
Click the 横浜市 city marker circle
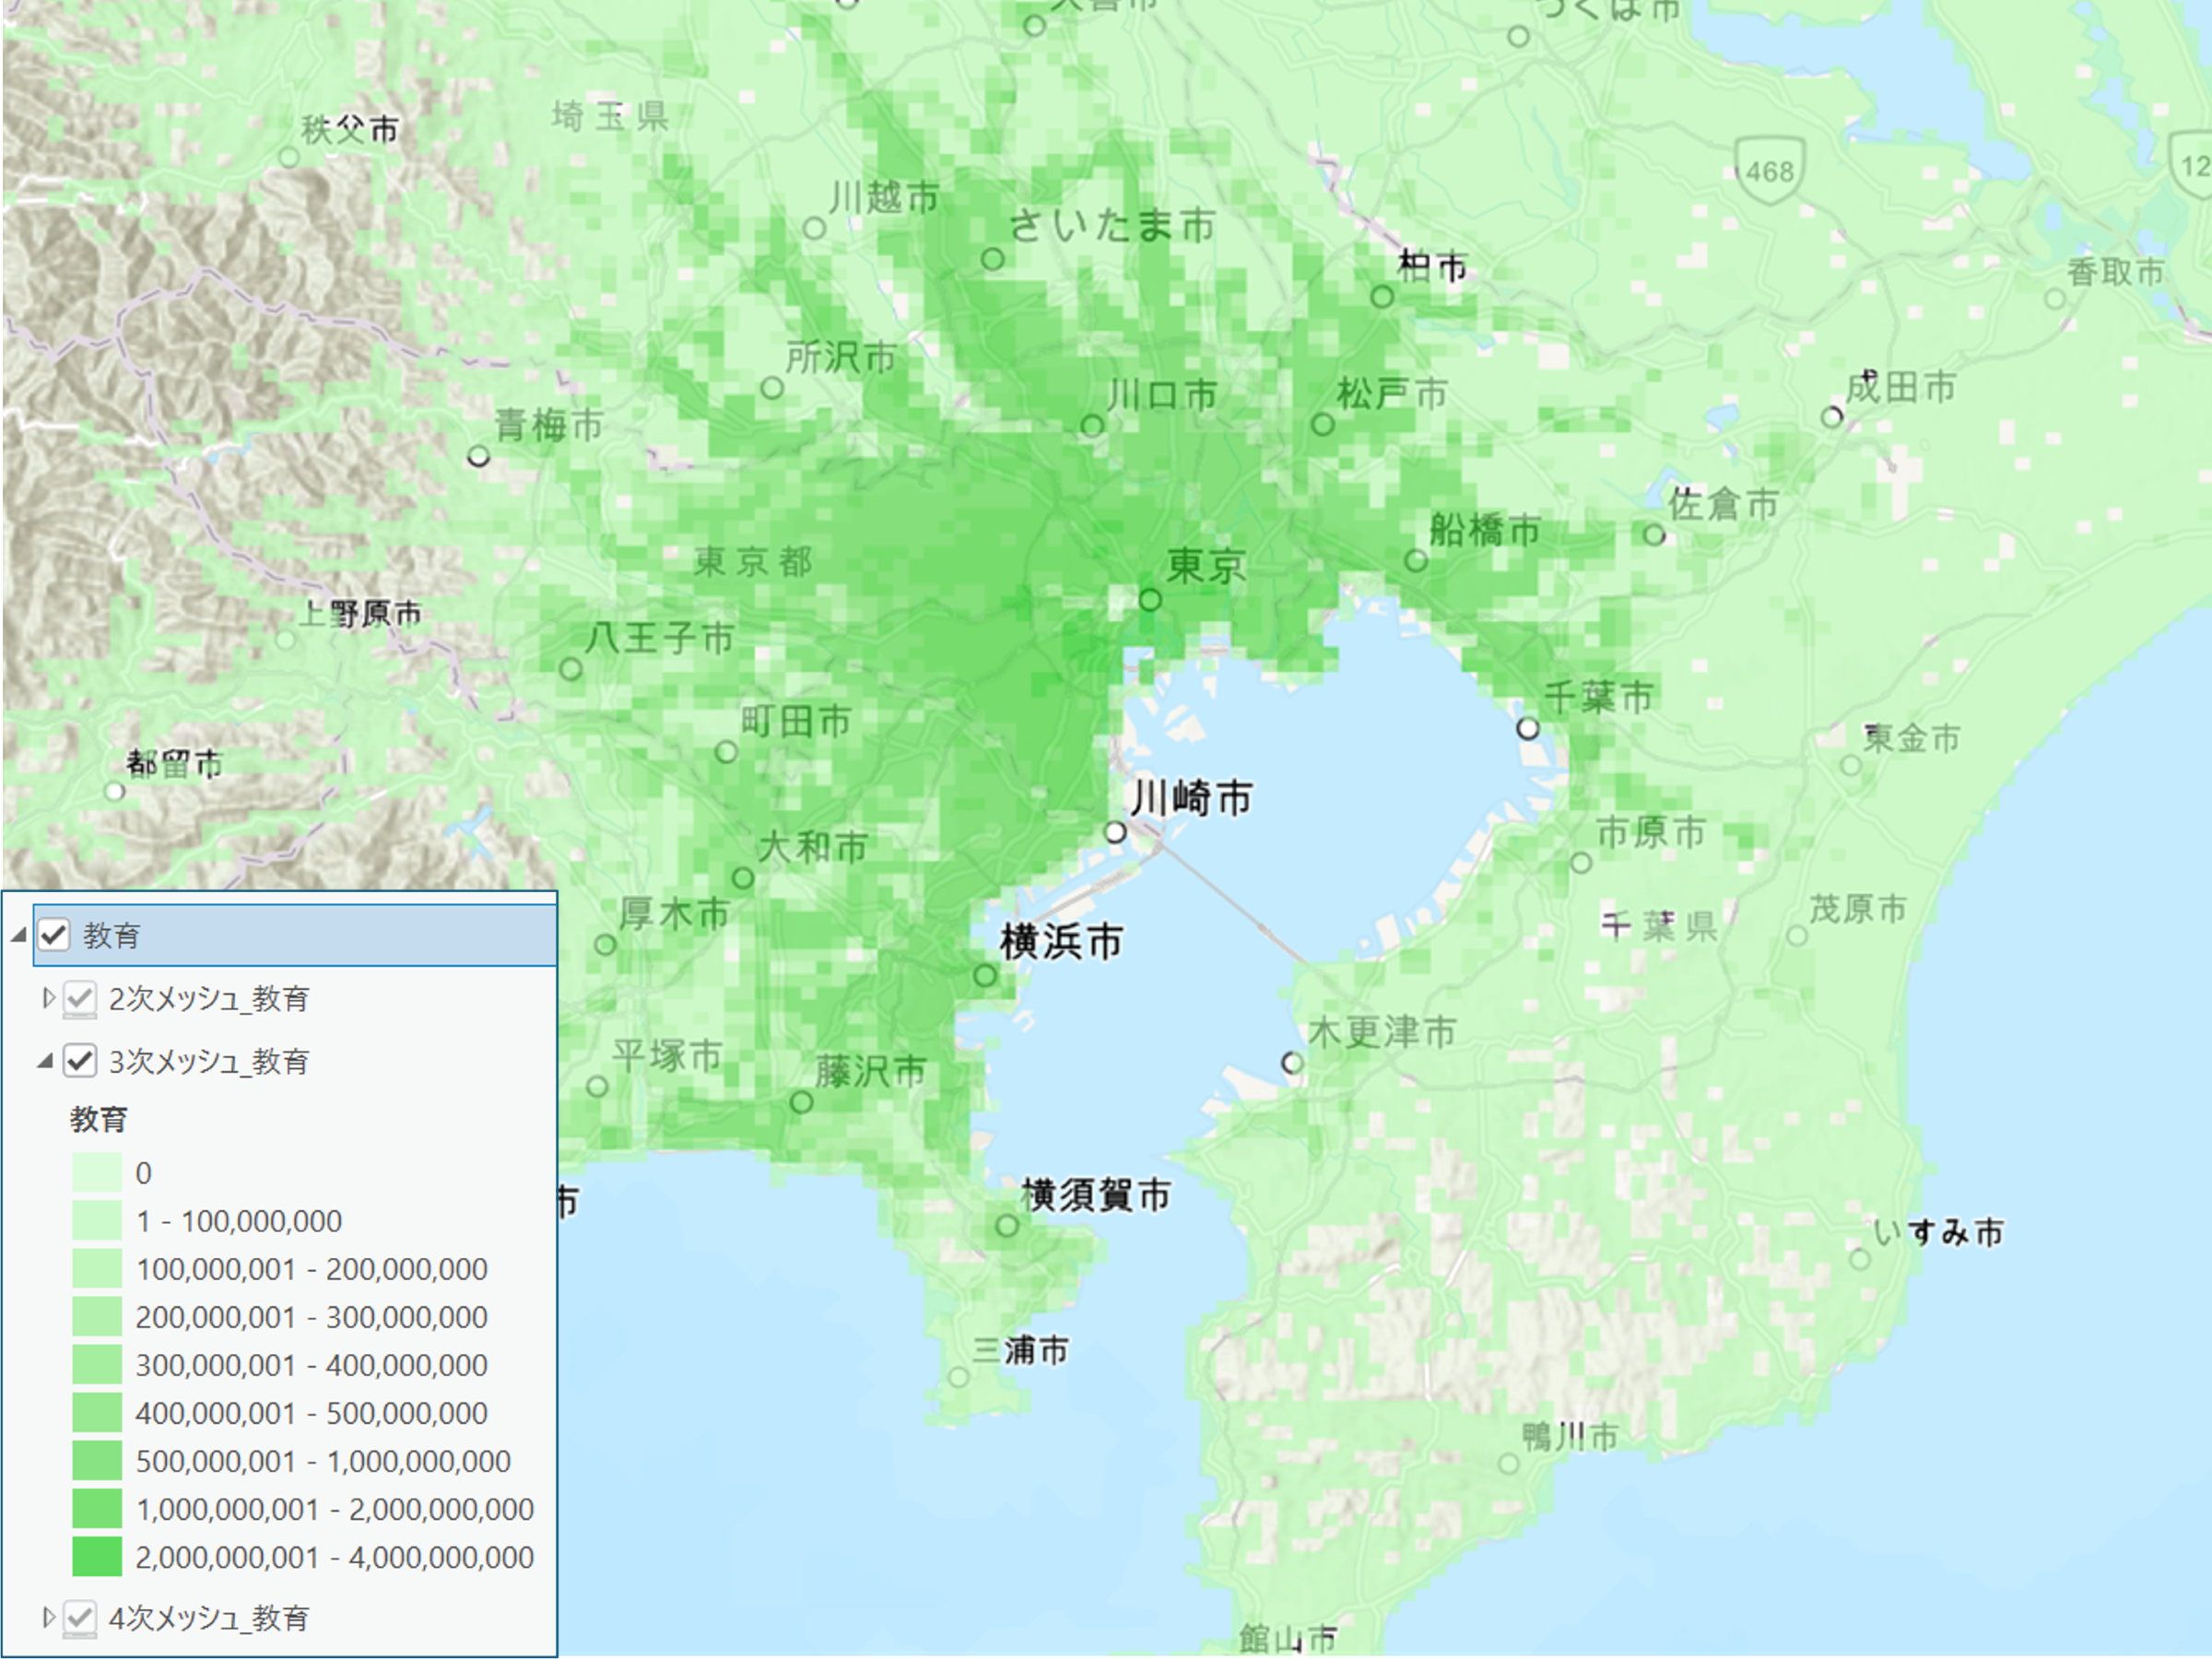click(x=985, y=975)
